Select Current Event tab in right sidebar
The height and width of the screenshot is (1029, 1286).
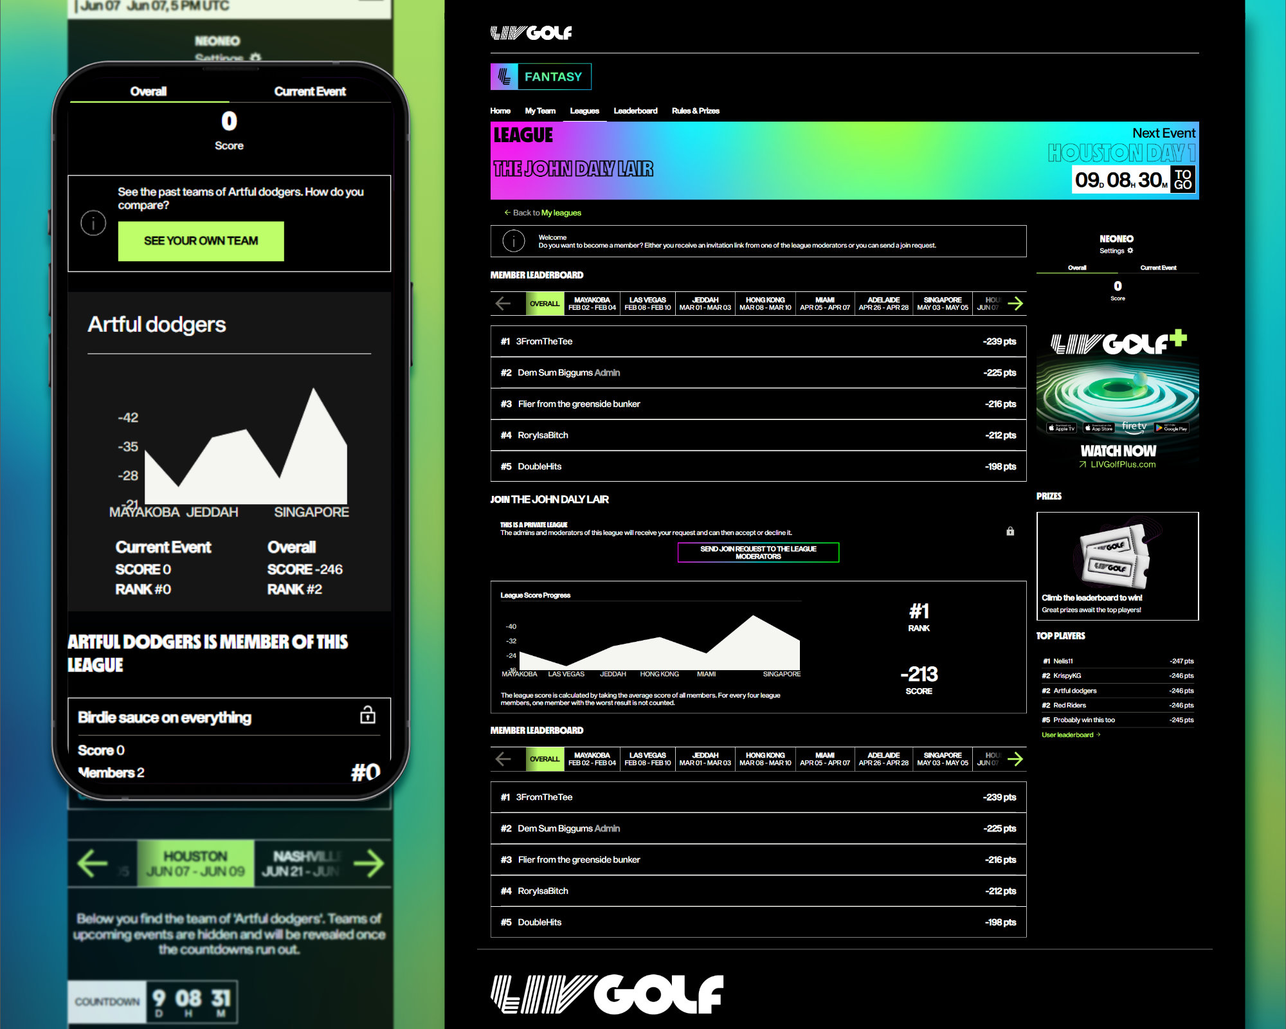coord(1158,268)
